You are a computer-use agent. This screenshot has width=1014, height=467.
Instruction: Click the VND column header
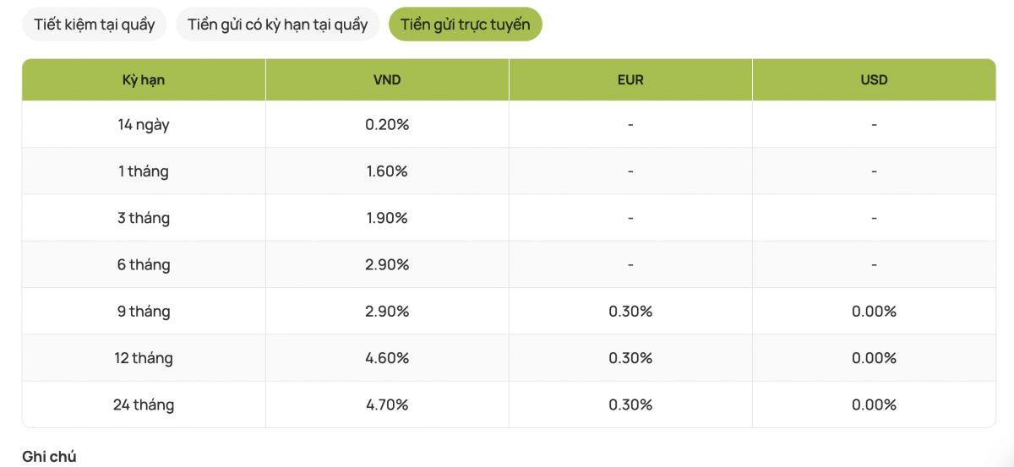(x=387, y=79)
